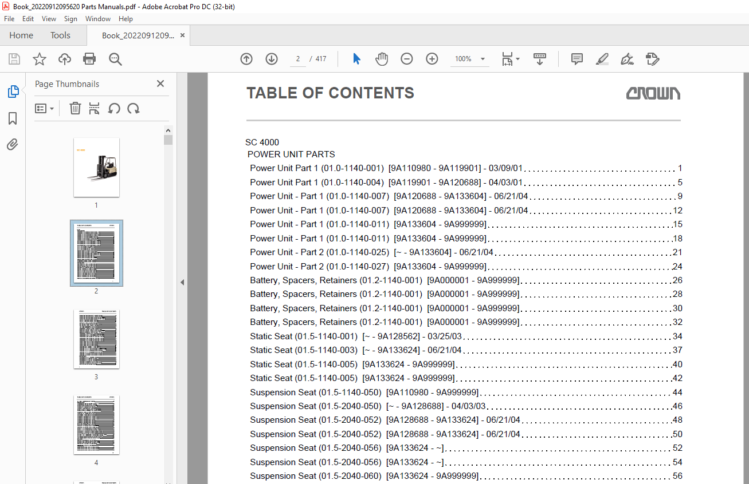Open the Page Thumbnails sidebar icon
The width and height of the screenshot is (749, 484).
13,92
